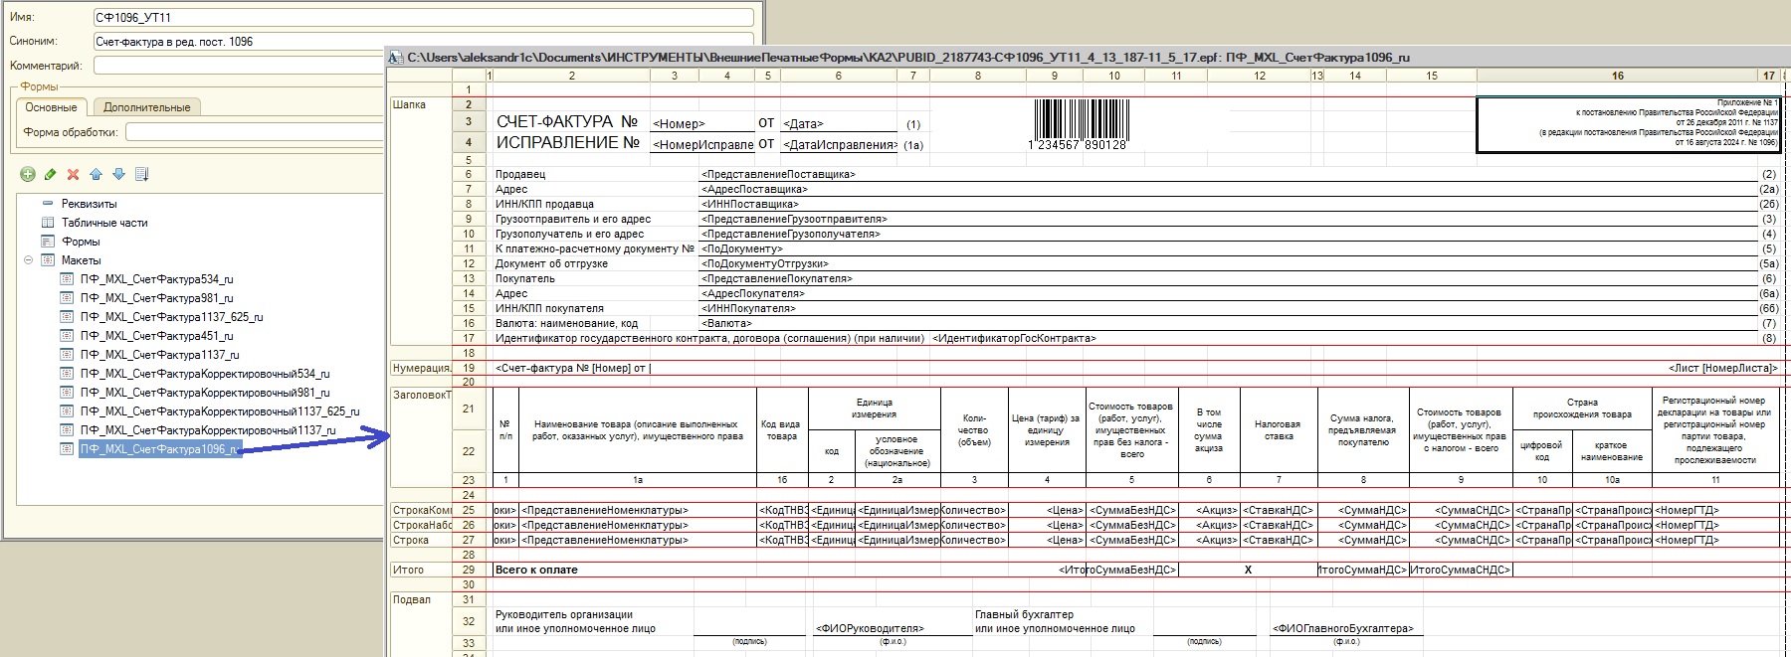Select layout ПФ_MXL_СчетФактура1137_625_ru

click(172, 317)
